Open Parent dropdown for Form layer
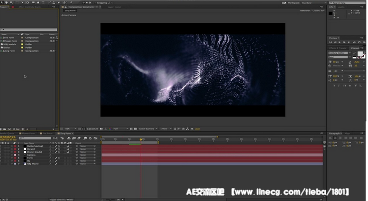The image size is (368, 201). [x=88, y=158]
